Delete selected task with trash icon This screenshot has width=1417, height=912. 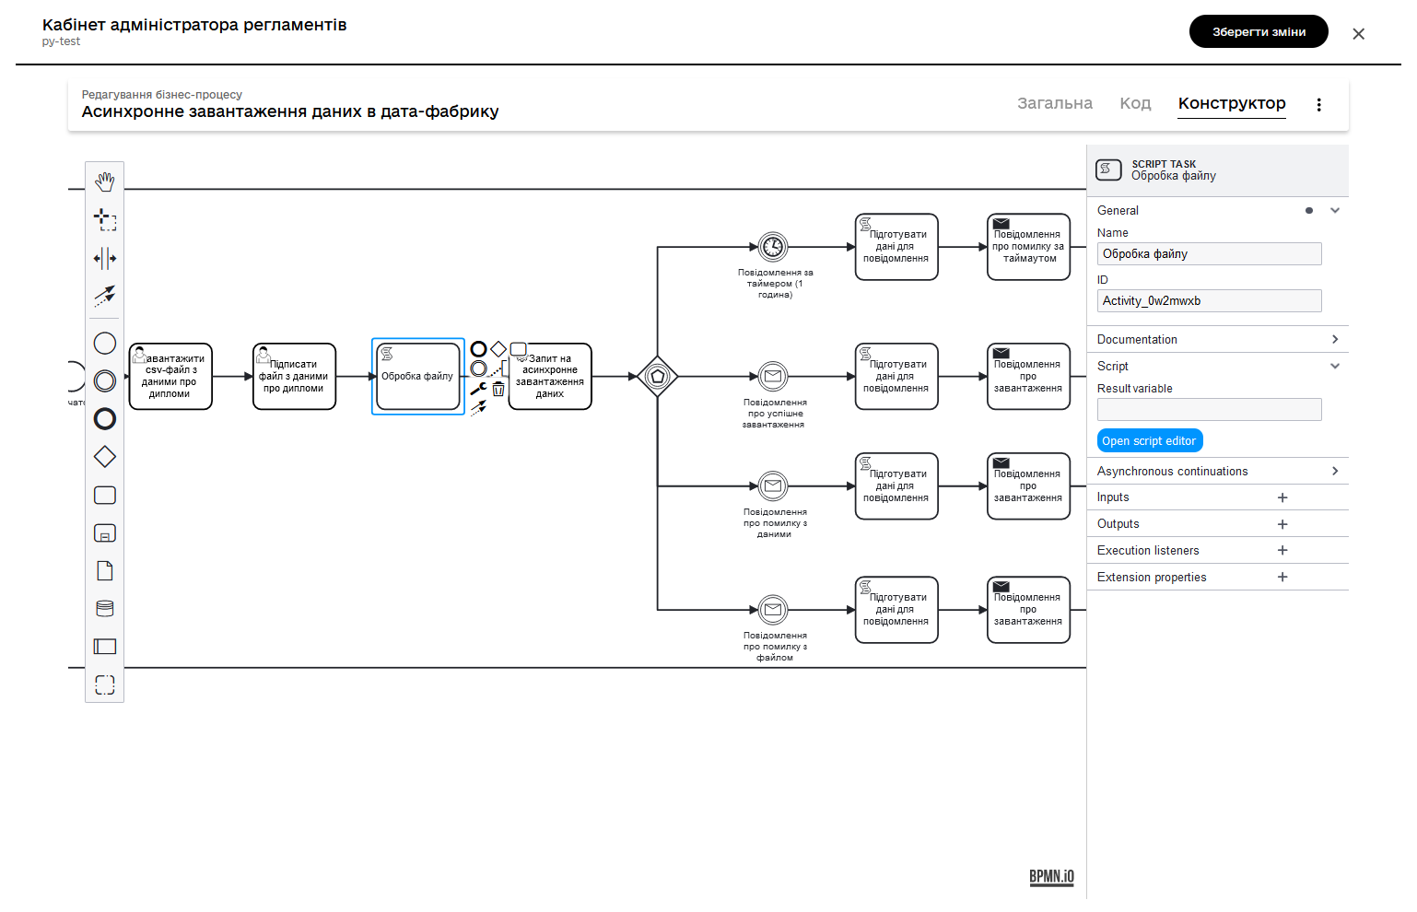pyautogui.click(x=498, y=389)
